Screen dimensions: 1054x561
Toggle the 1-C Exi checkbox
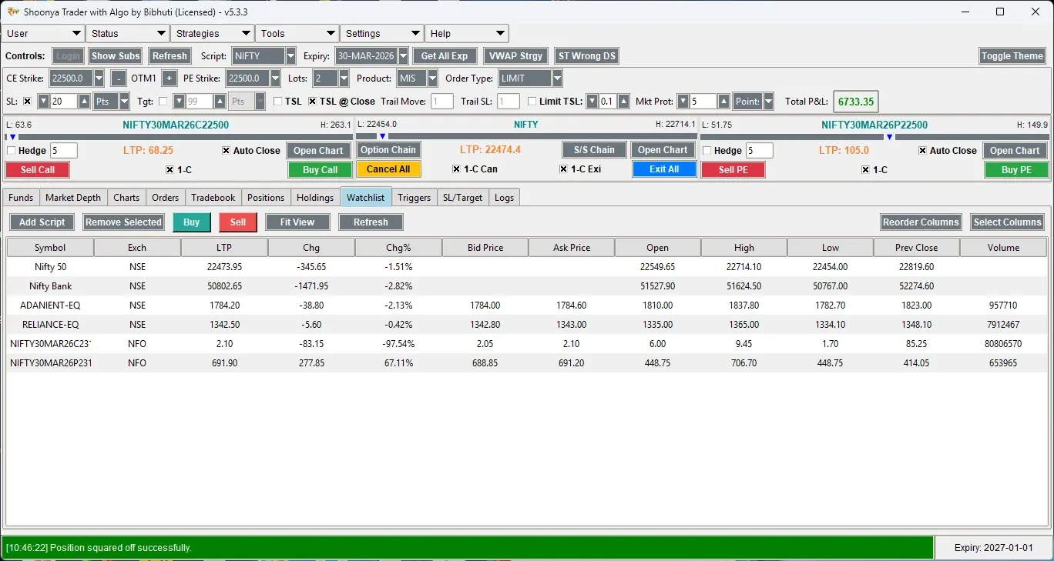coord(563,169)
